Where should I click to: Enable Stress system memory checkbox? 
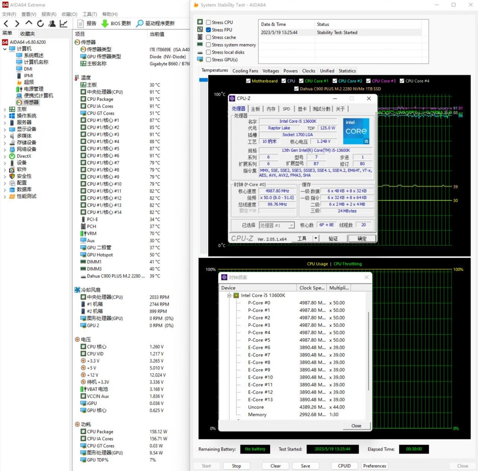pos(208,45)
